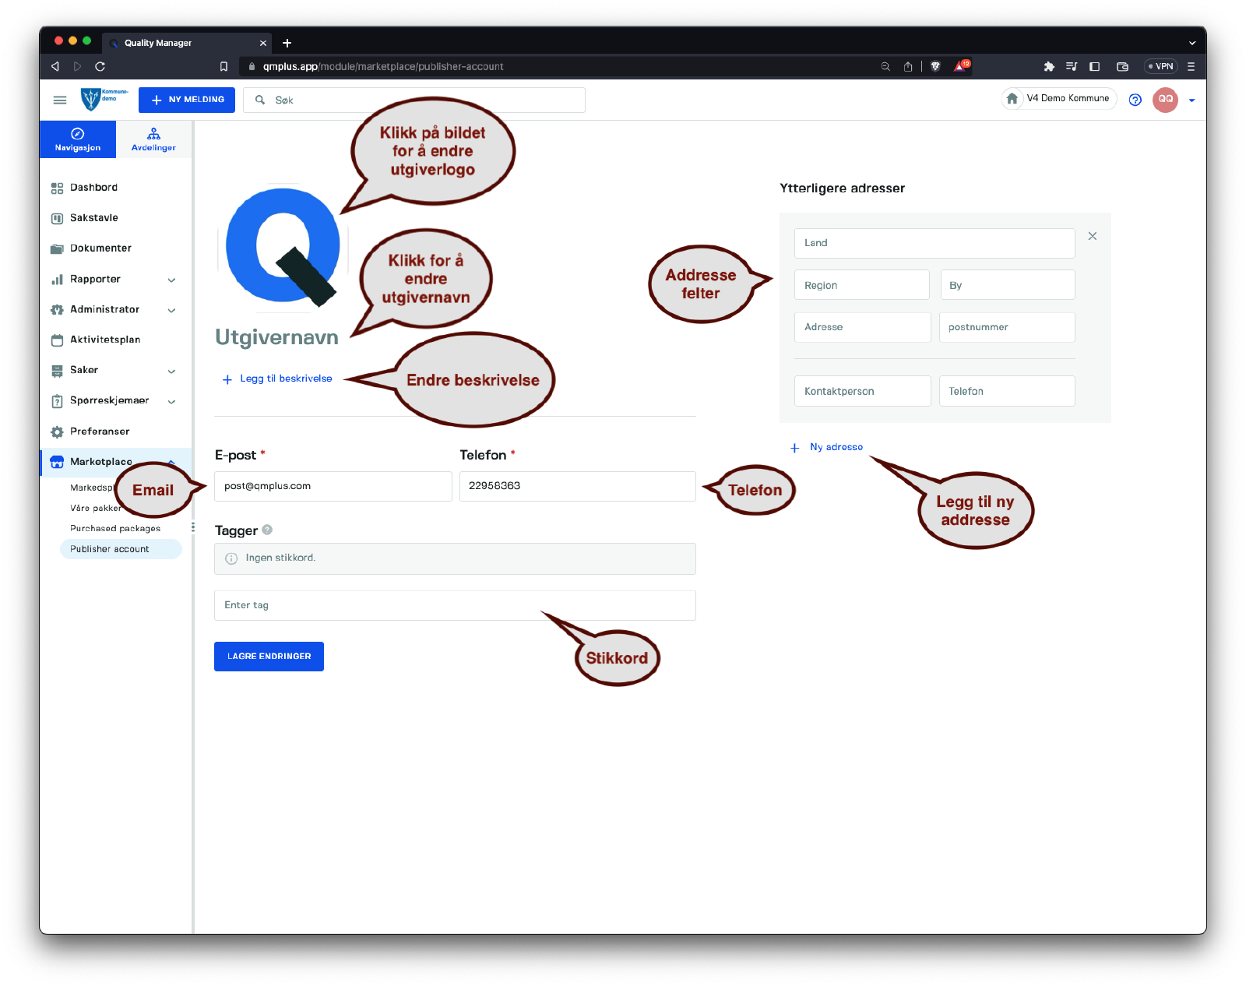Expand the Administrator section chevron

(171, 310)
